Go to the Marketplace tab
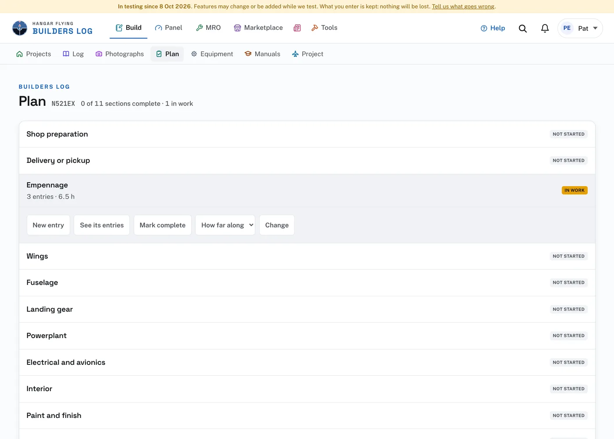The height and width of the screenshot is (439, 614). click(x=258, y=28)
